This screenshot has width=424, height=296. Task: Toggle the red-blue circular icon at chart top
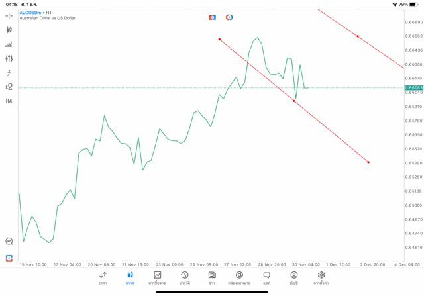tap(229, 17)
